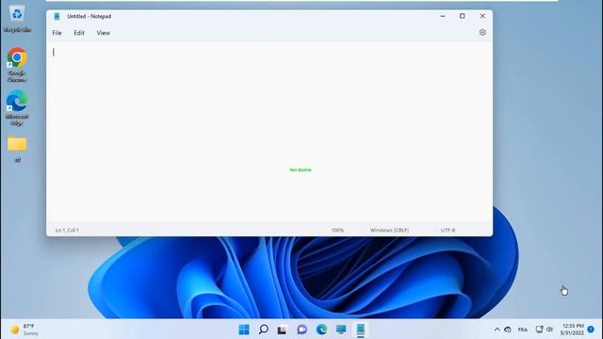
Task: Select the Recycle Bin desktop icon
Action: pyautogui.click(x=17, y=19)
